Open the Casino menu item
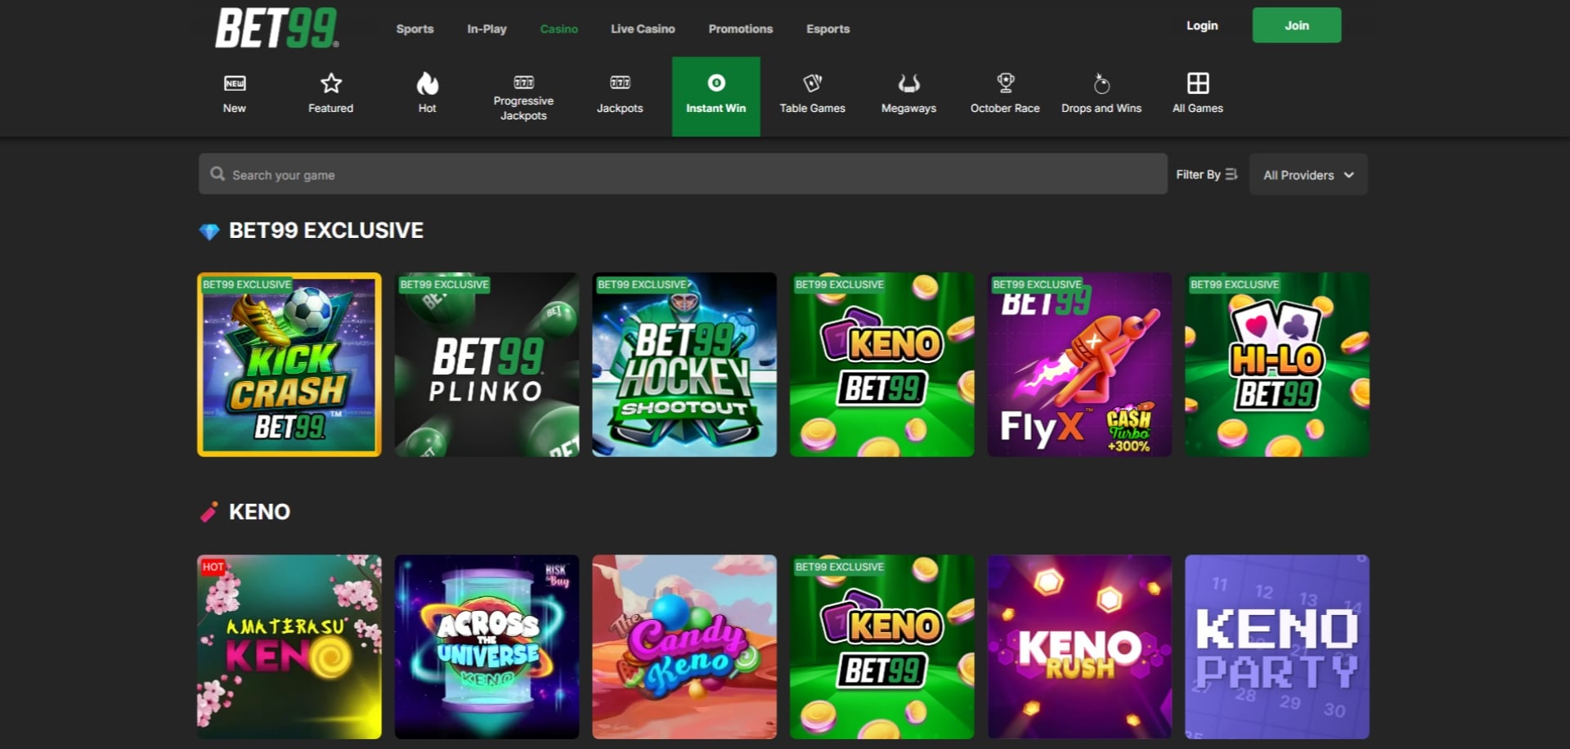This screenshot has height=749, width=1570. [x=559, y=29]
